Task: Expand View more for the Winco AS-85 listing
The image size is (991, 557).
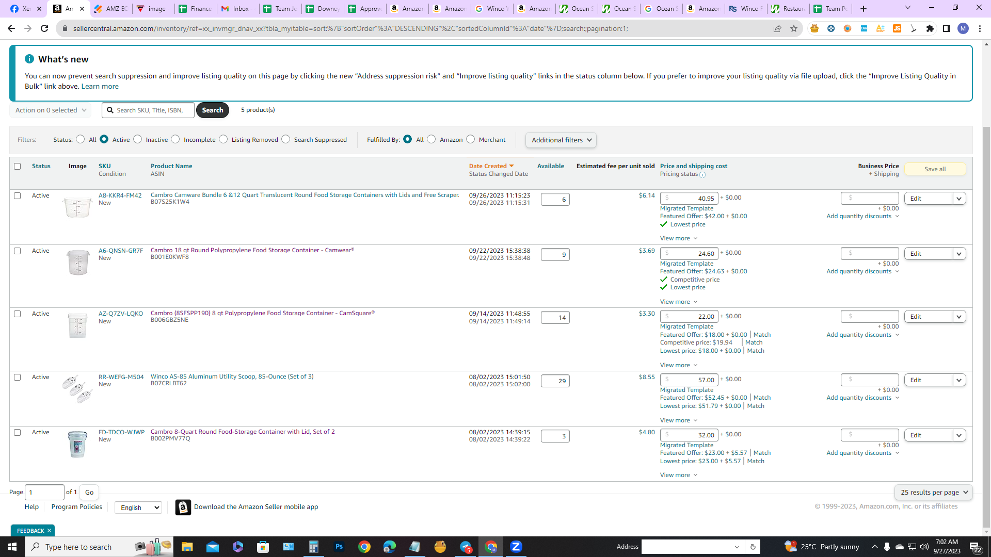Action: [679, 420]
